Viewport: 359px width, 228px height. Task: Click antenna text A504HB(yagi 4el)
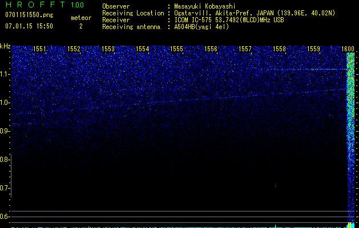click(x=201, y=27)
